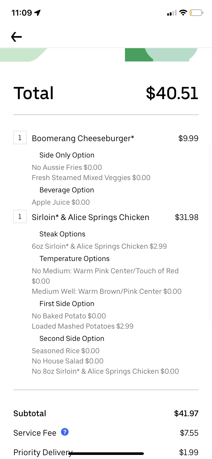This screenshot has height=459, width=212.
Task: Tap the $40.51 total amount
Action: (x=172, y=93)
